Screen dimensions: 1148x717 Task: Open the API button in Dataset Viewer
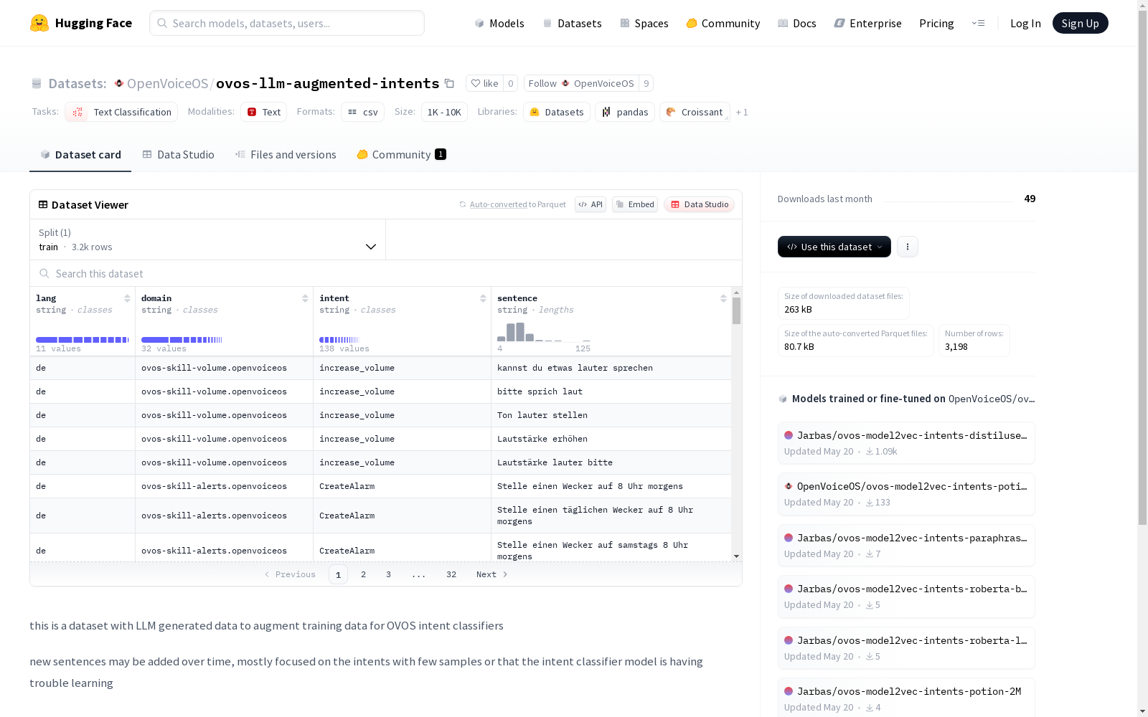point(591,204)
